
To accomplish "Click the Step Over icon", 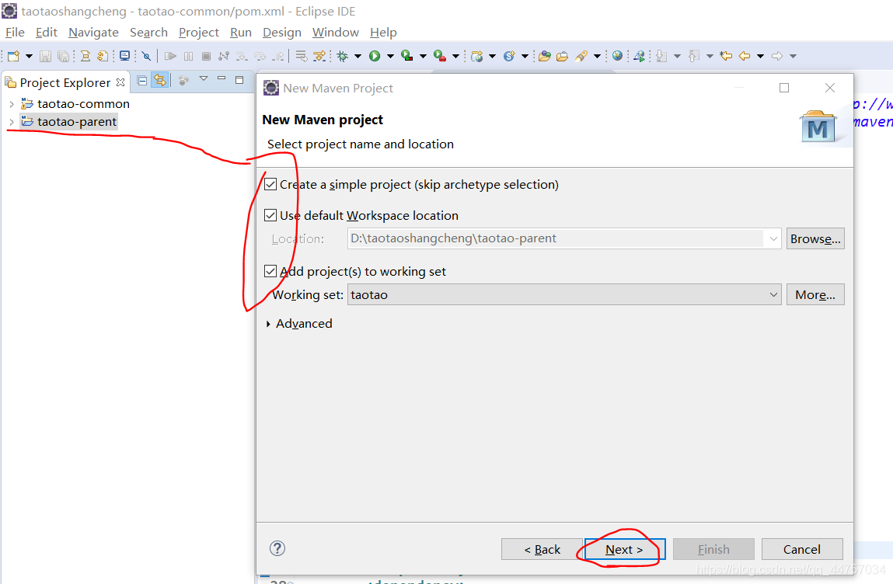I will click(x=260, y=56).
